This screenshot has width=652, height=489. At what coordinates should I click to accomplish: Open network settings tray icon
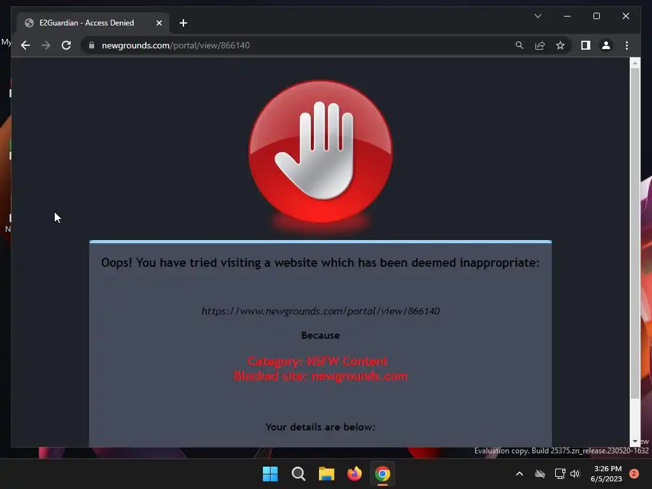click(x=560, y=474)
